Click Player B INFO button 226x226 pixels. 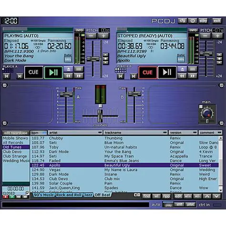pos(193,30)
